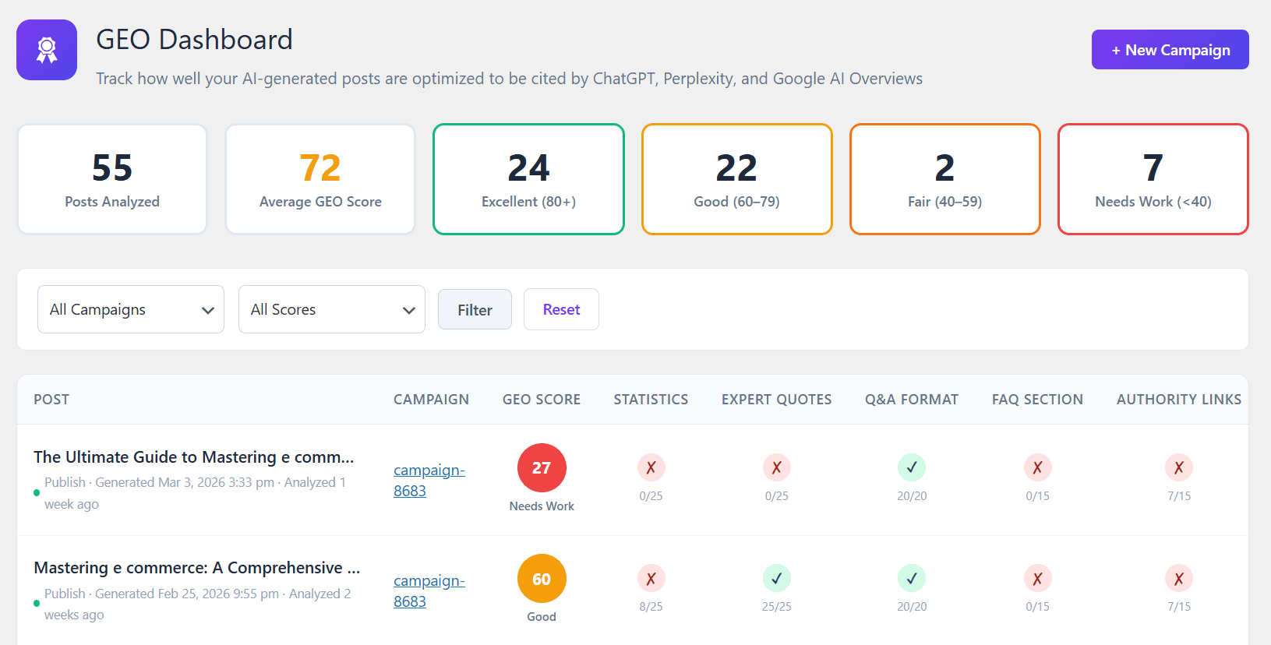The height and width of the screenshot is (645, 1271).
Task: Click the GEO SCORE column header
Action: point(541,400)
